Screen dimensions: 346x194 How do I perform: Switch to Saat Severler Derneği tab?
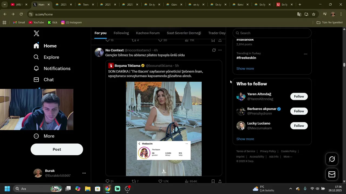(x=184, y=33)
